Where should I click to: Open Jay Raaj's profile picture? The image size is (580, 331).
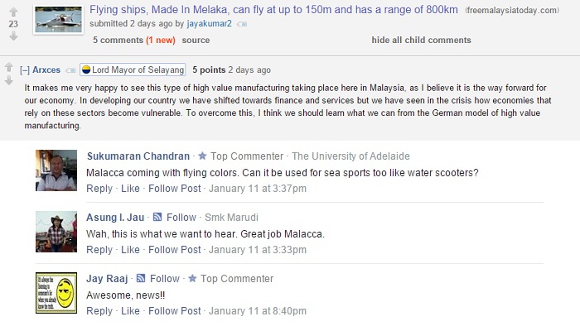tap(57, 293)
